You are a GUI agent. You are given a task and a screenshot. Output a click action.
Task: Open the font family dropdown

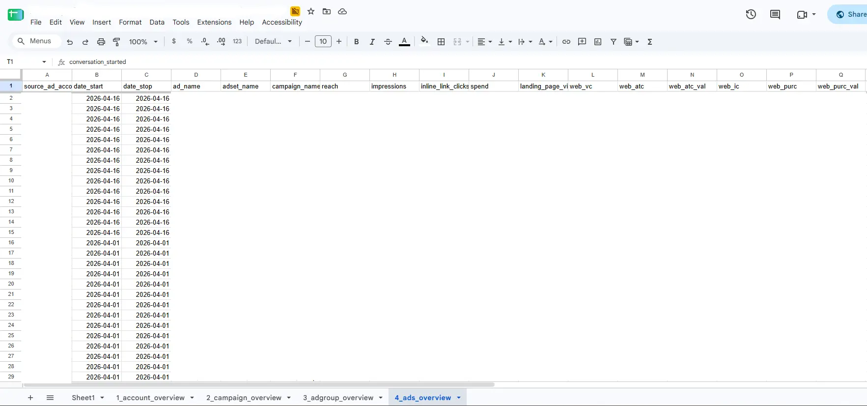273,41
